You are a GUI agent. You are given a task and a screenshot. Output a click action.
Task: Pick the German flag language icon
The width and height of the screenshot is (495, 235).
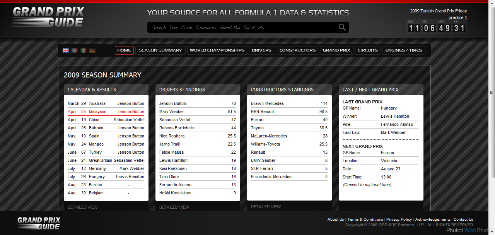92,50
